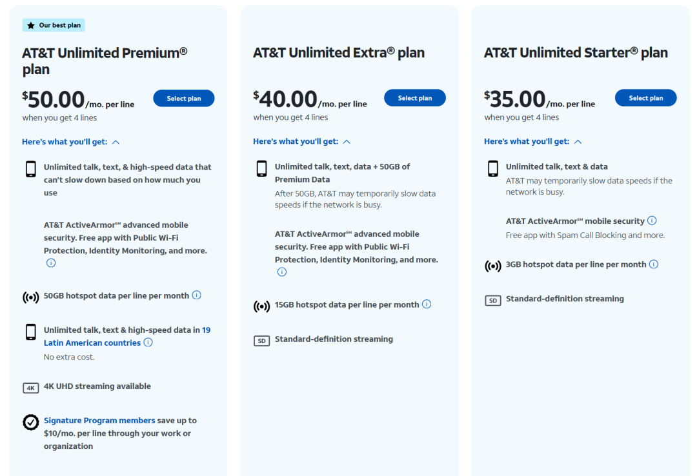Click Premium plan hotspot signal icon
The image size is (697, 476).
pyautogui.click(x=31, y=297)
